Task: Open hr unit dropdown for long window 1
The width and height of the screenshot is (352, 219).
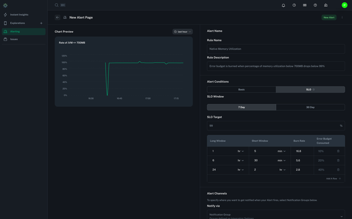Action: click(241, 151)
